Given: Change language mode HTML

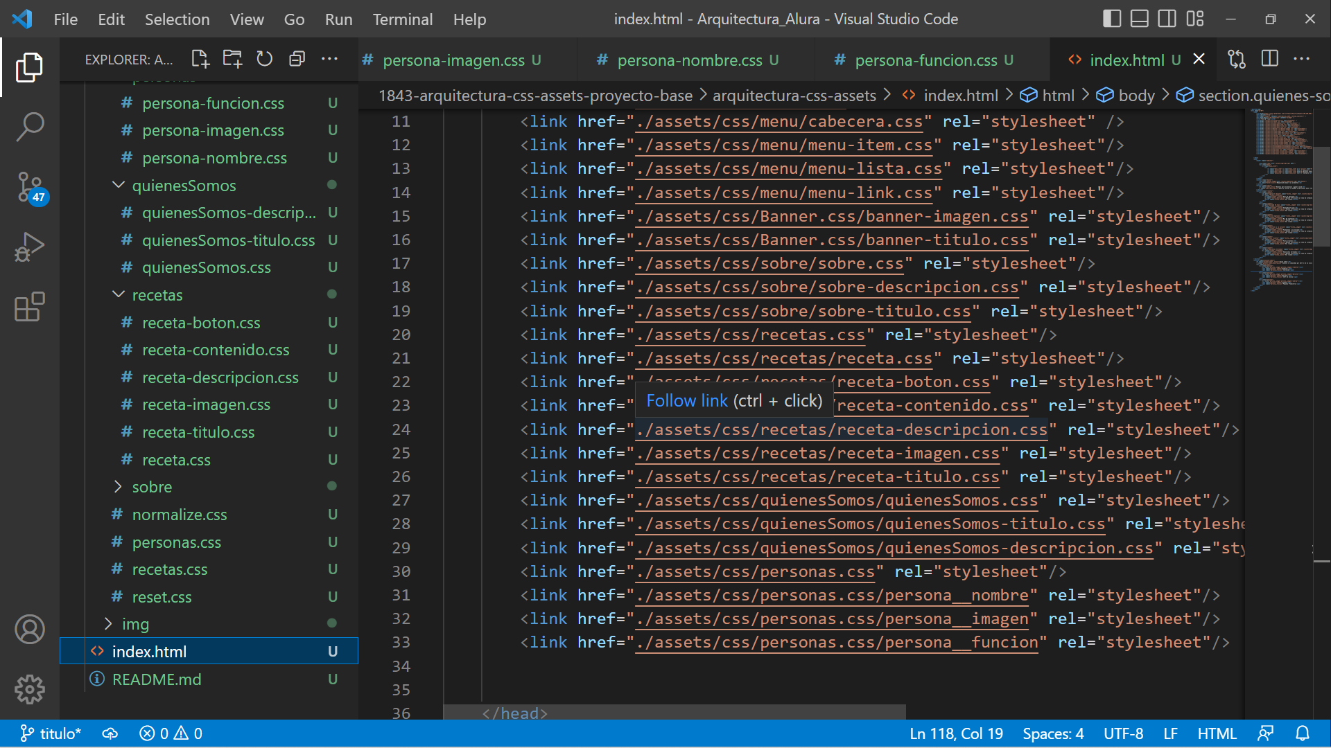Looking at the screenshot, I should coord(1217,733).
